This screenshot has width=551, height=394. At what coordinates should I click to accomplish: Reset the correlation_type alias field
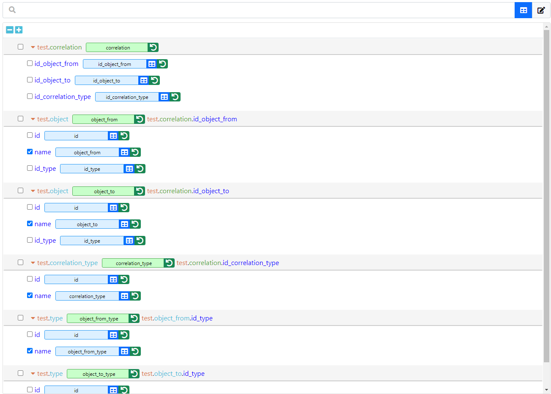click(x=169, y=263)
